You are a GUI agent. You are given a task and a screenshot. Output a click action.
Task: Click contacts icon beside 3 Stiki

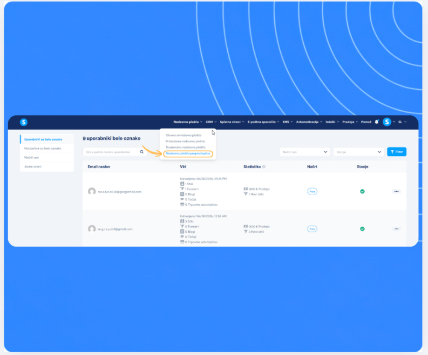[182, 221]
